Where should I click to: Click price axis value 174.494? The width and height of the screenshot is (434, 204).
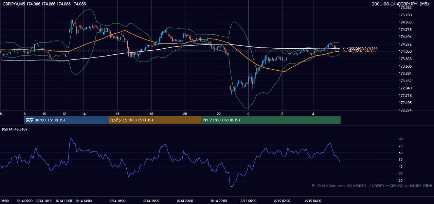[405, 37]
